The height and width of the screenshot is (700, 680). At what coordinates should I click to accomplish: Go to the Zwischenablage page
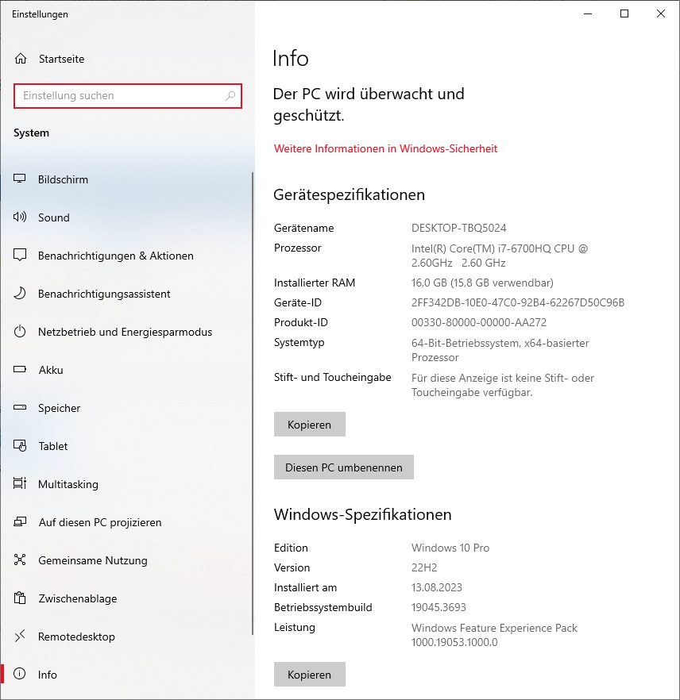(127, 598)
